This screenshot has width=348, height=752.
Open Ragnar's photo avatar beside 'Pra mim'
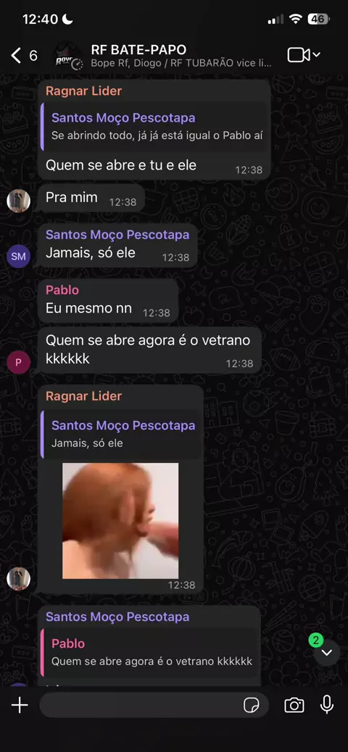click(18, 201)
